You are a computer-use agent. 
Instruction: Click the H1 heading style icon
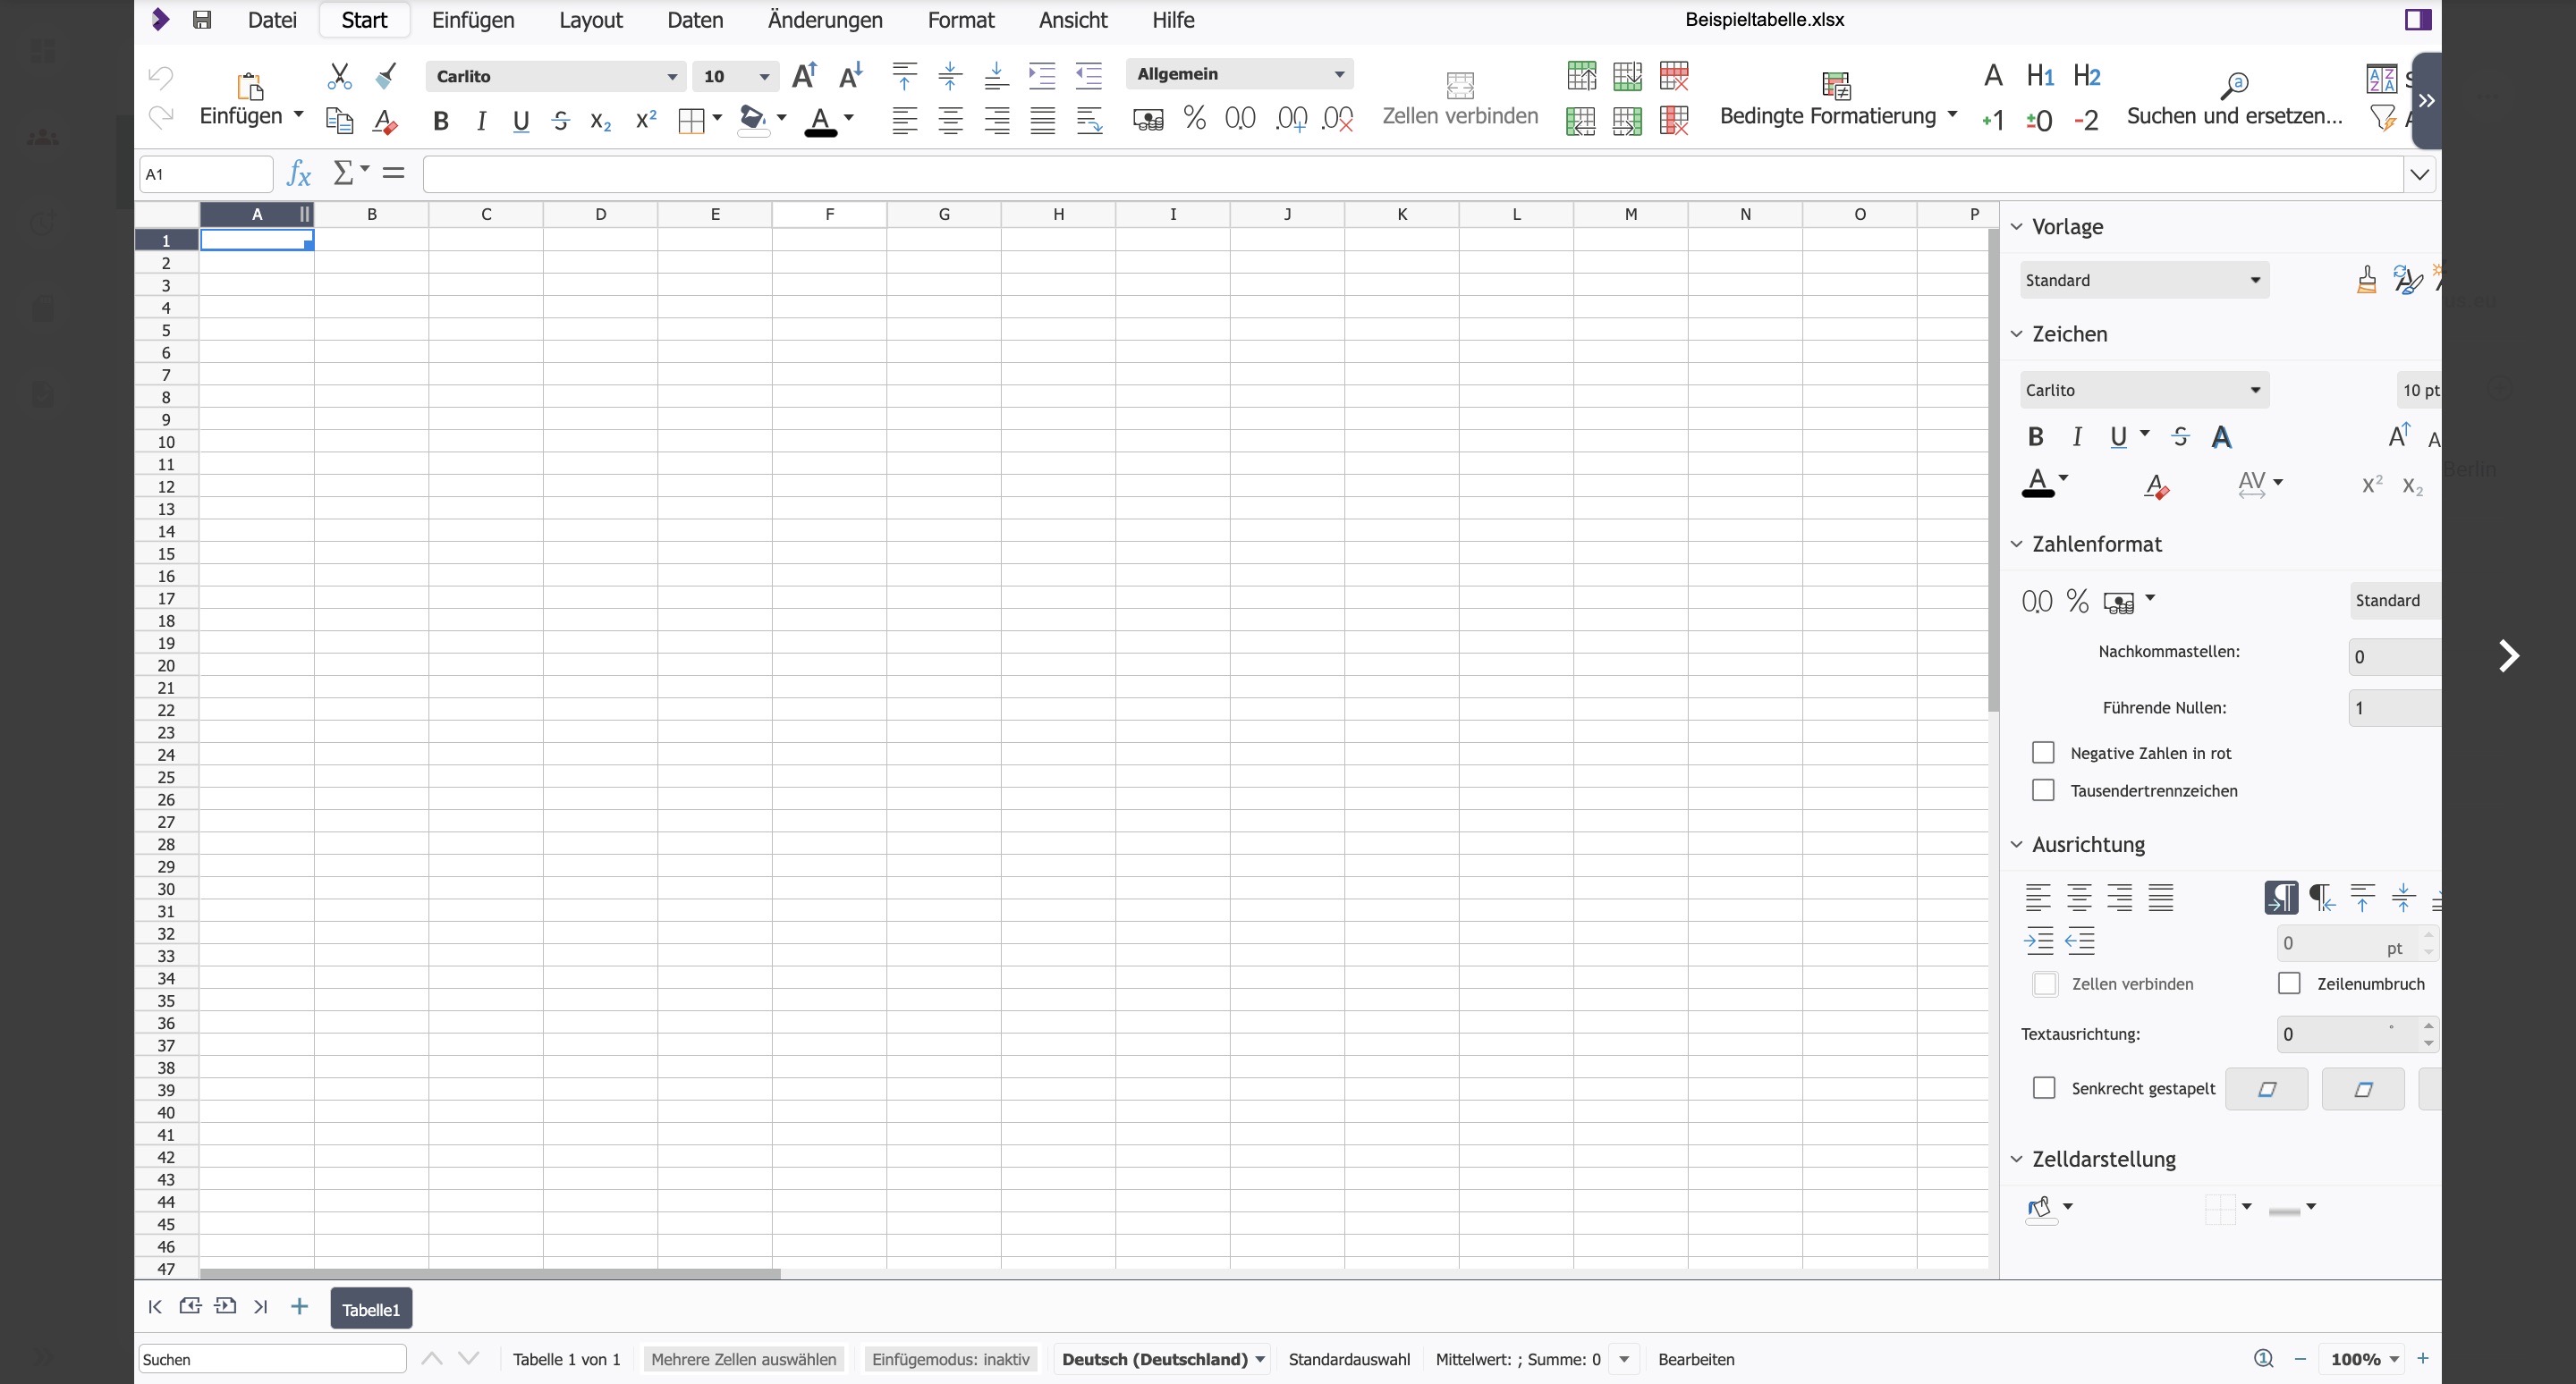point(2040,75)
